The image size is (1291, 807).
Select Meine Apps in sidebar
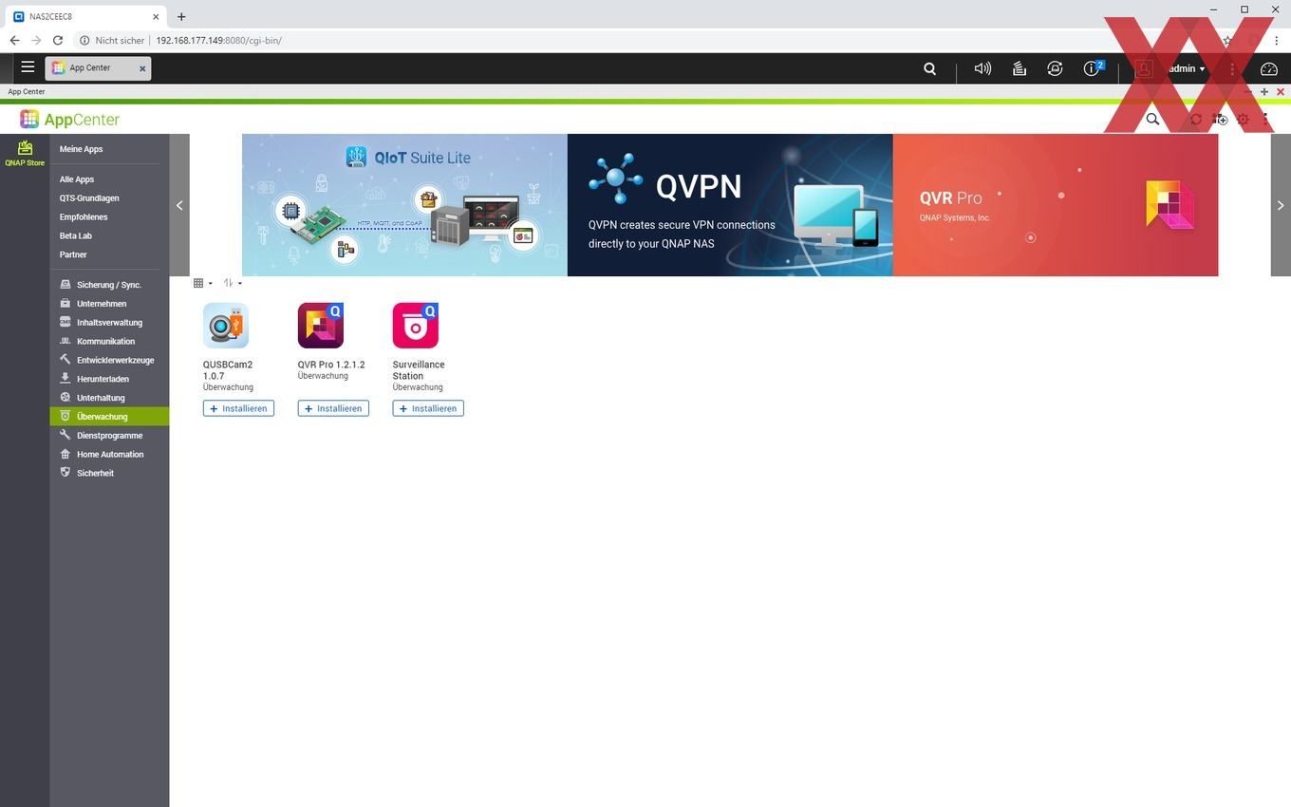pos(81,149)
